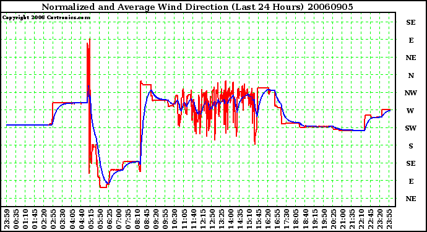The height and width of the screenshot is (232, 427).
Task: Click the 'Copyright 2006 Cartronics.com' text
Action: tap(46, 17)
